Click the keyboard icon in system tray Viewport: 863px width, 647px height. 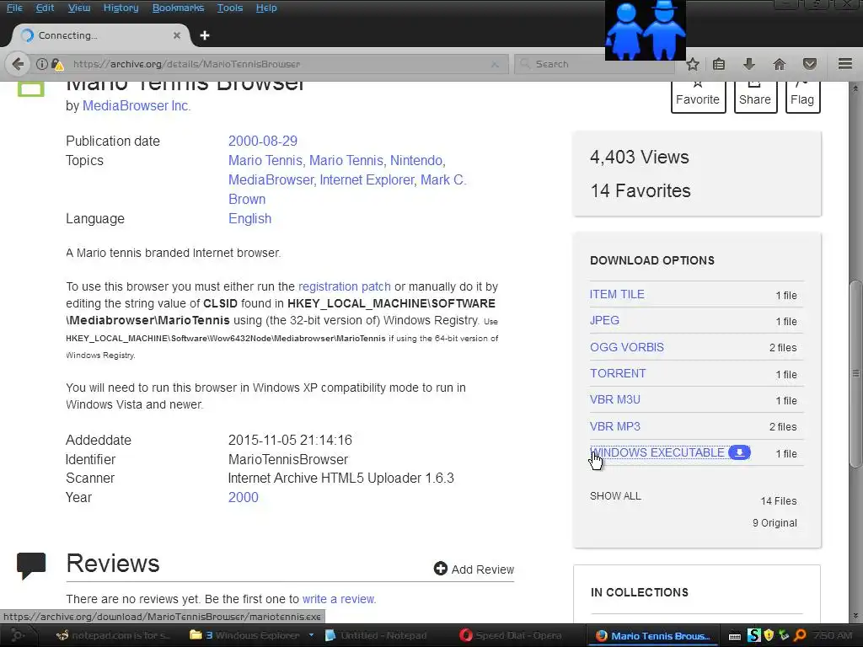[735, 636]
